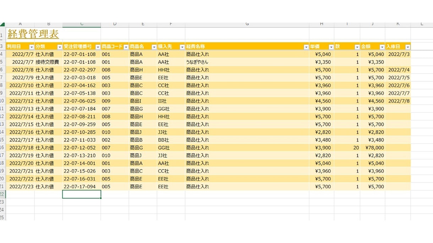Select the II社 supplier cell
The height and width of the screenshot is (243, 433).
click(x=171, y=101)
